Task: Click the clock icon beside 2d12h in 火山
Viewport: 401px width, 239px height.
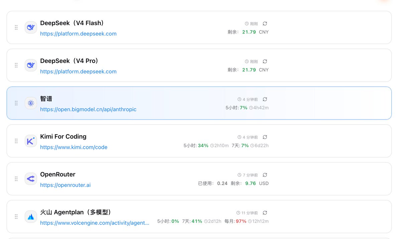Action: pyautogui.click(x=206, y=221)
